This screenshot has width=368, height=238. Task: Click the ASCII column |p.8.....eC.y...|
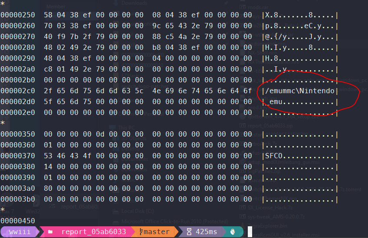(x=300, y=26)
